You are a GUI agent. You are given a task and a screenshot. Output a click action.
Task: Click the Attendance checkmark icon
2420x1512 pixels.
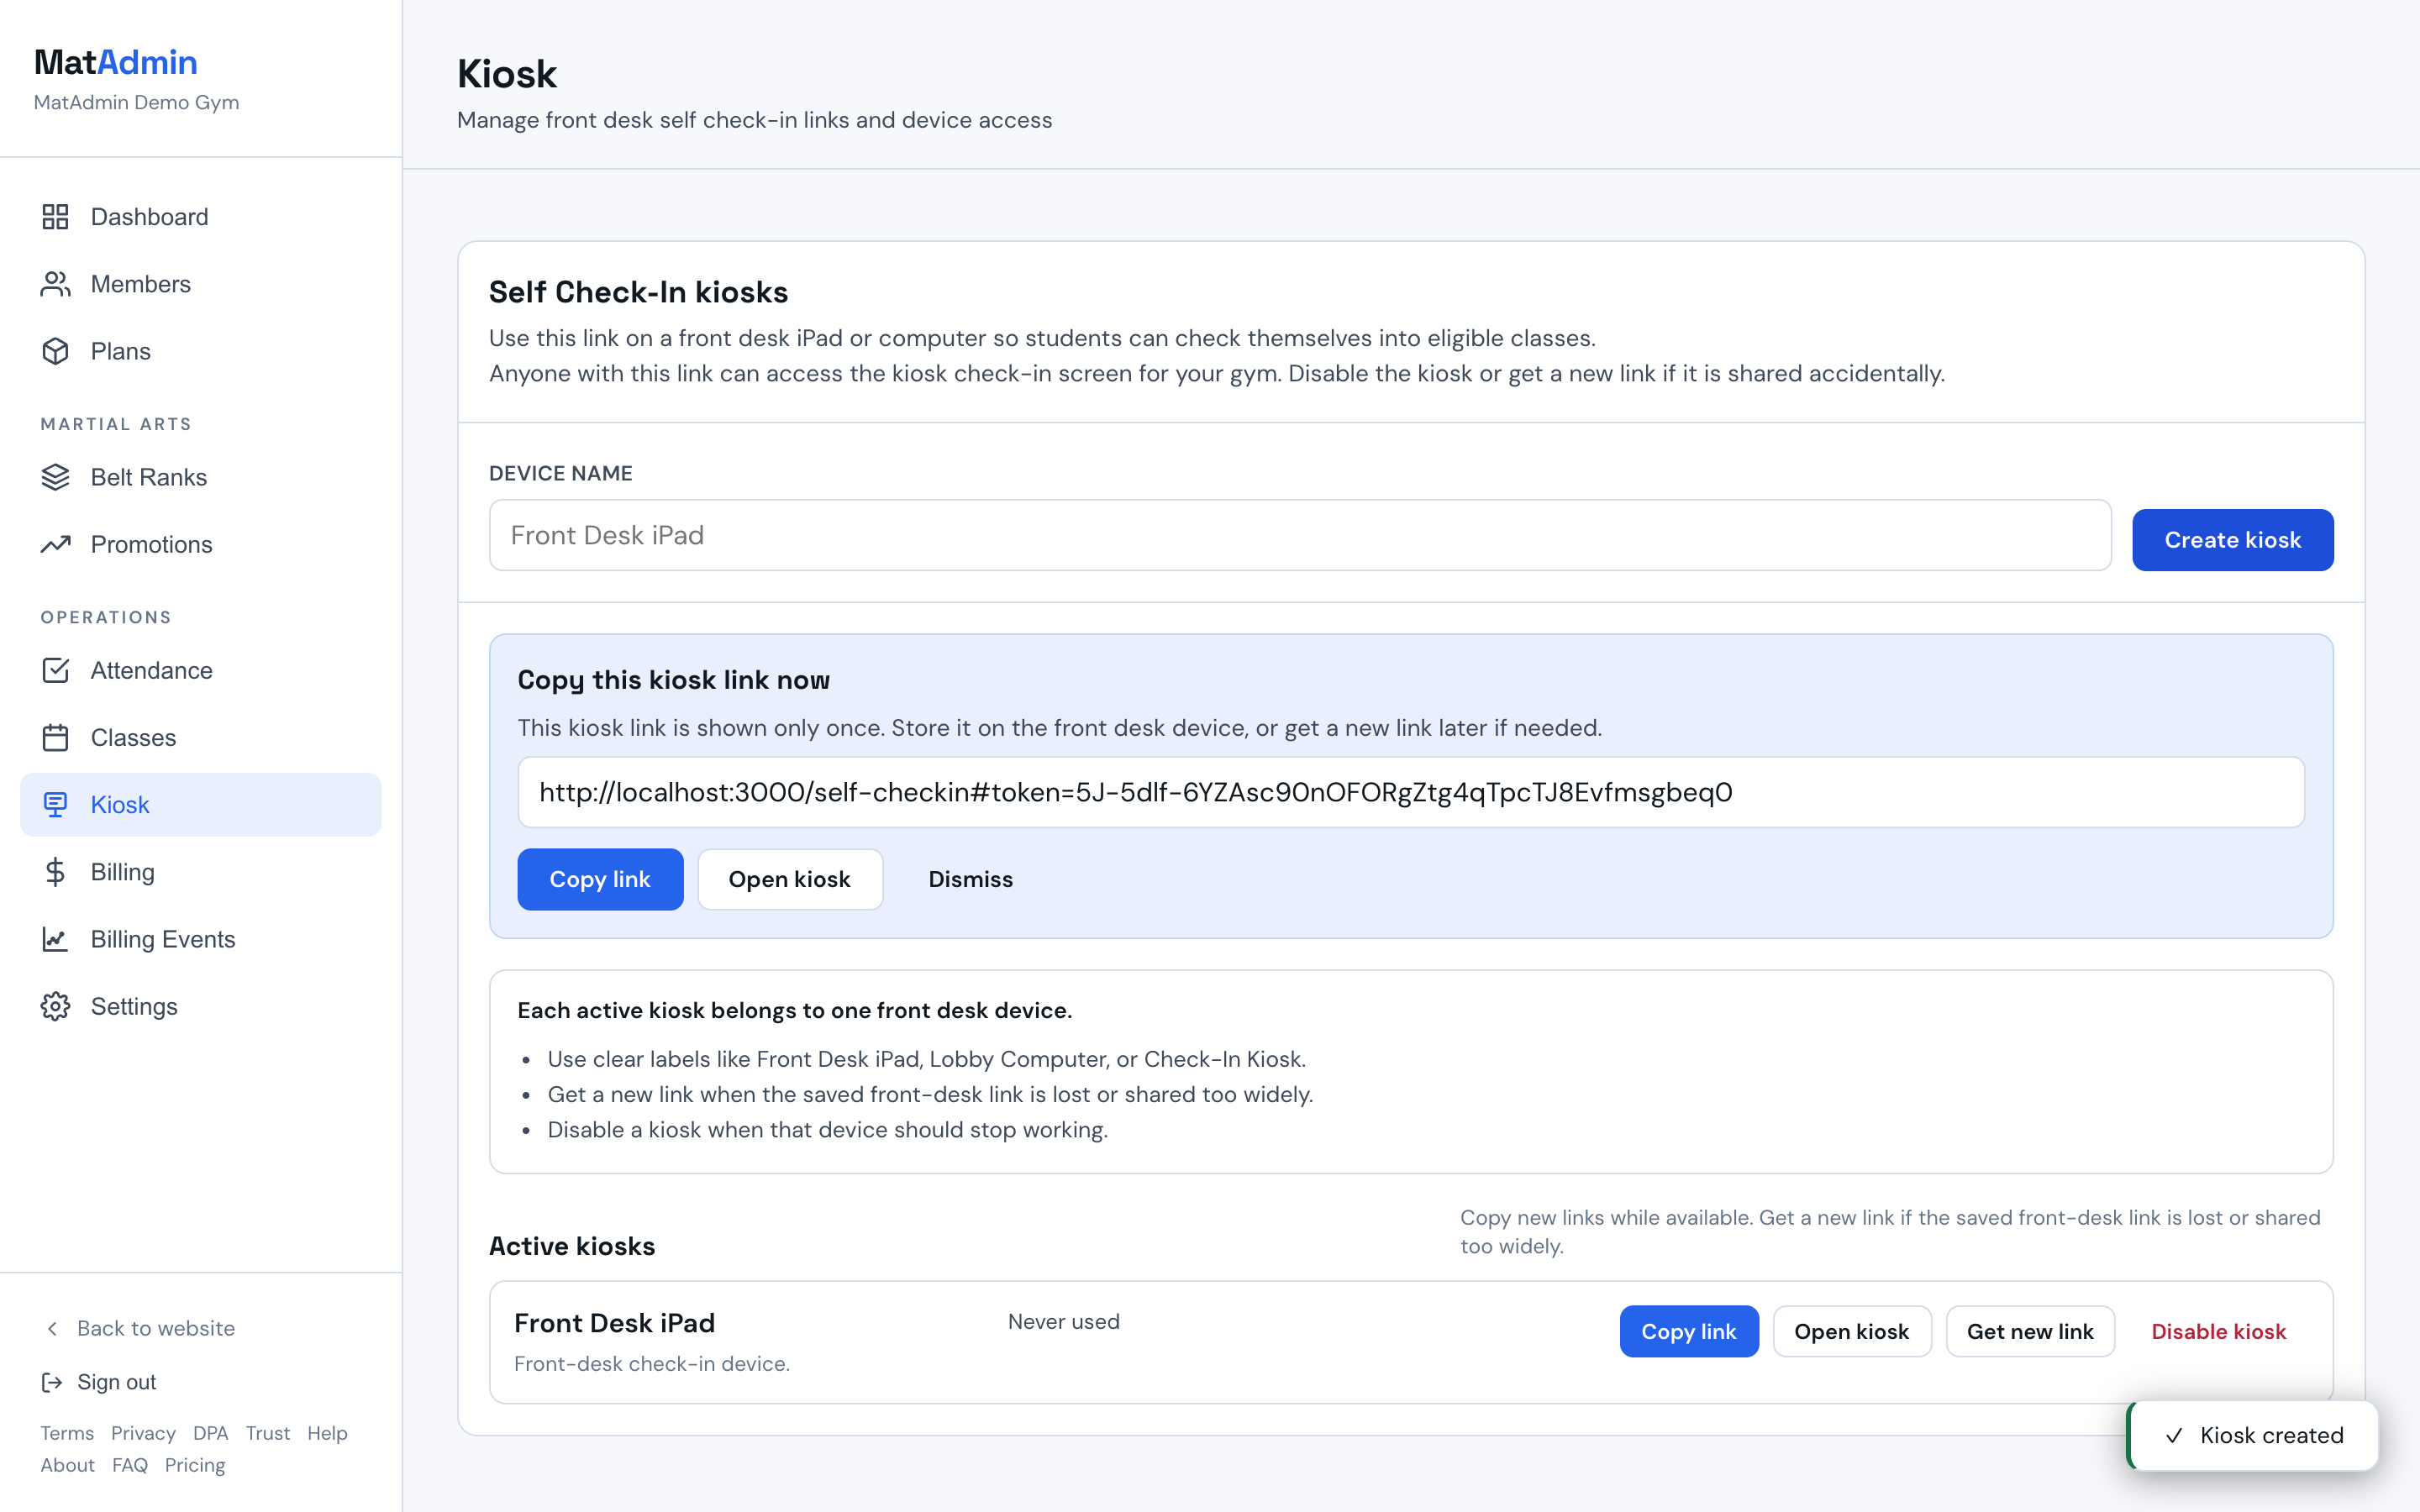[55, 670]
